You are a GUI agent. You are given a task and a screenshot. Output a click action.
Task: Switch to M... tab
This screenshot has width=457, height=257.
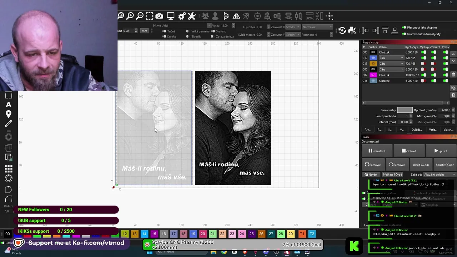tap(402, 130)
